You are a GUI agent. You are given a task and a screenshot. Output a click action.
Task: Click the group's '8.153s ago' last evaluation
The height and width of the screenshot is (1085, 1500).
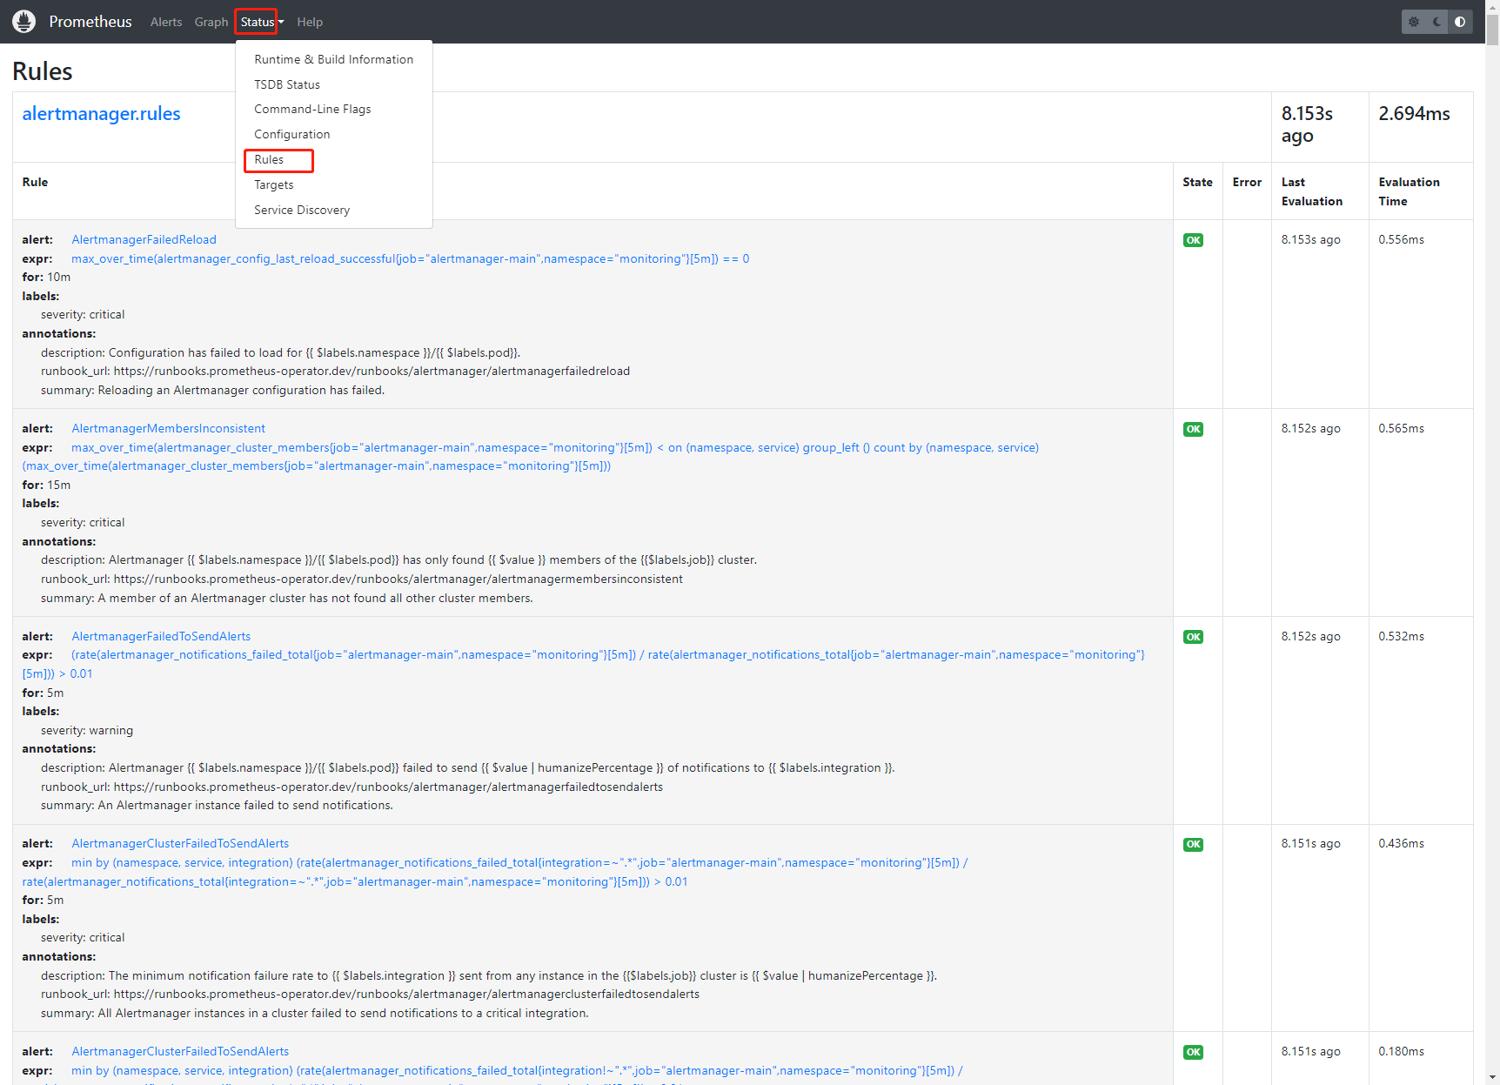[x=1307, y=124]
